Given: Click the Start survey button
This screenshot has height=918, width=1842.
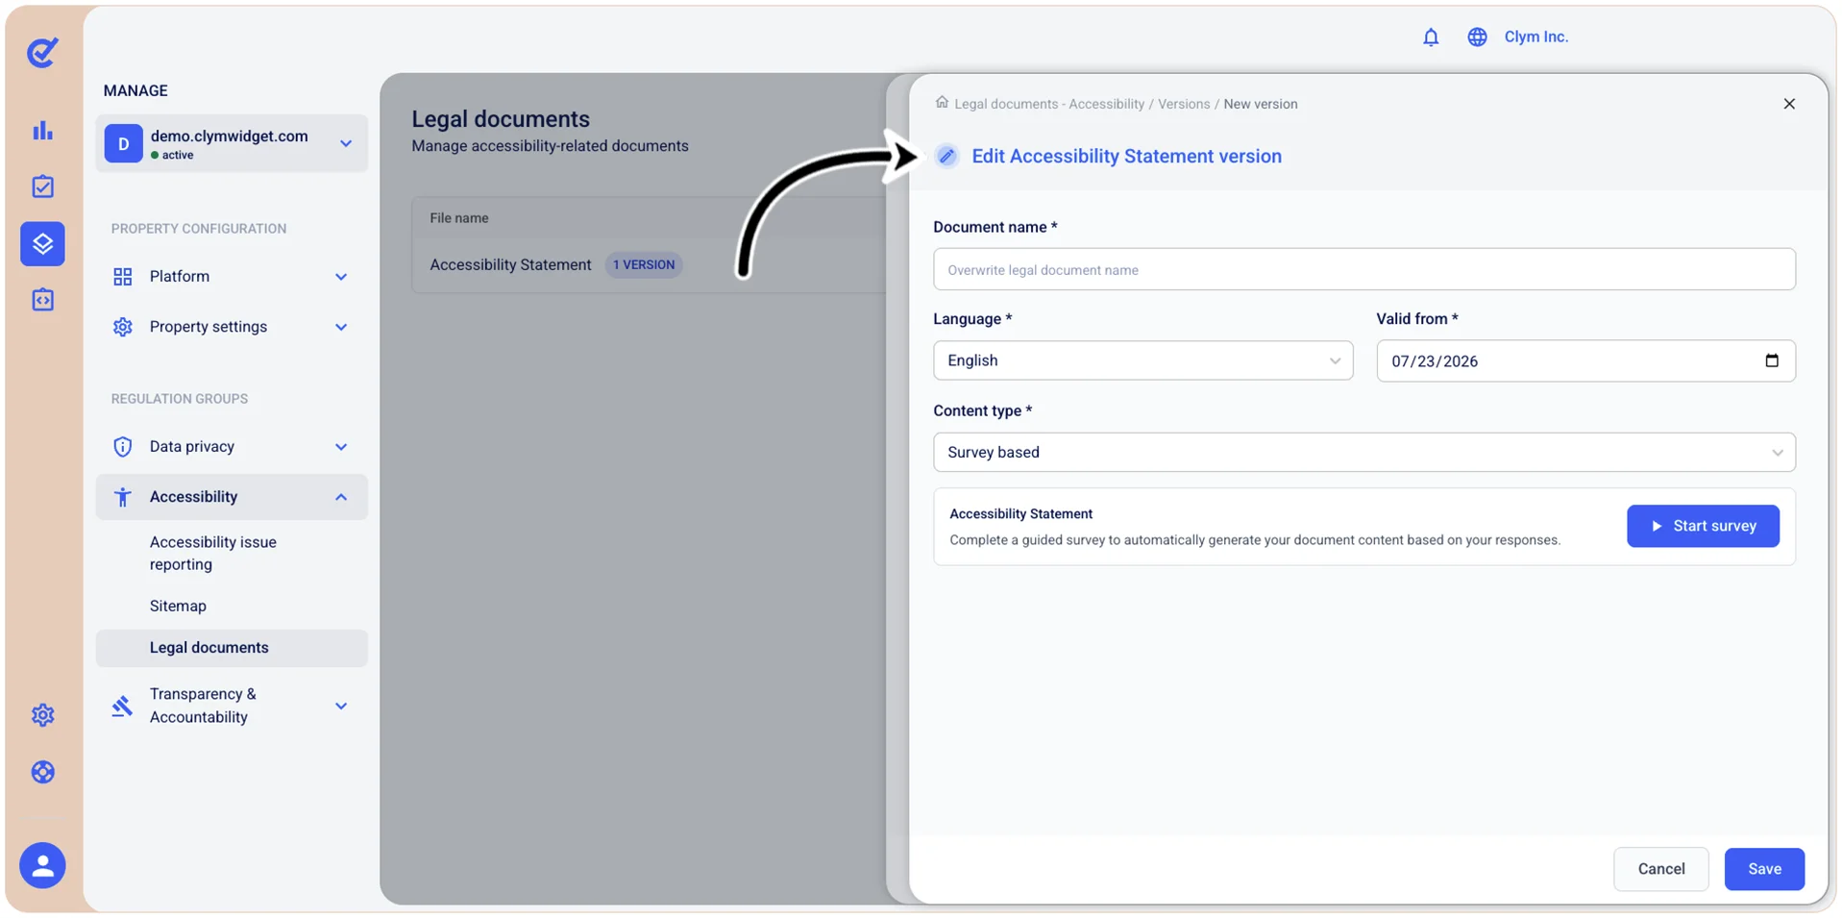Looking at the screenshot, I should [x=1702, y=526].
